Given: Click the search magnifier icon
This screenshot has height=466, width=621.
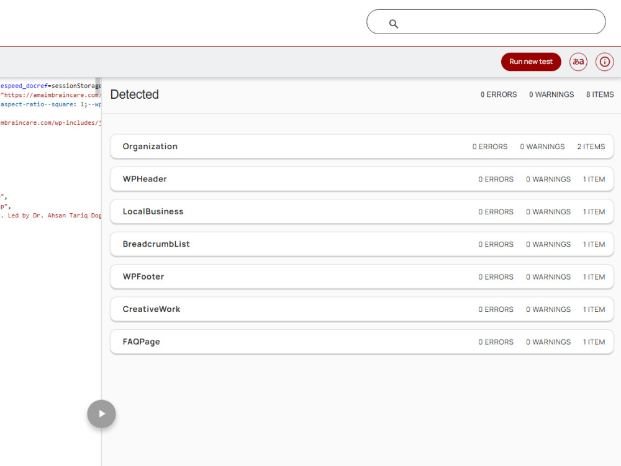Looking at the screenshot, I should pos(393,24).
